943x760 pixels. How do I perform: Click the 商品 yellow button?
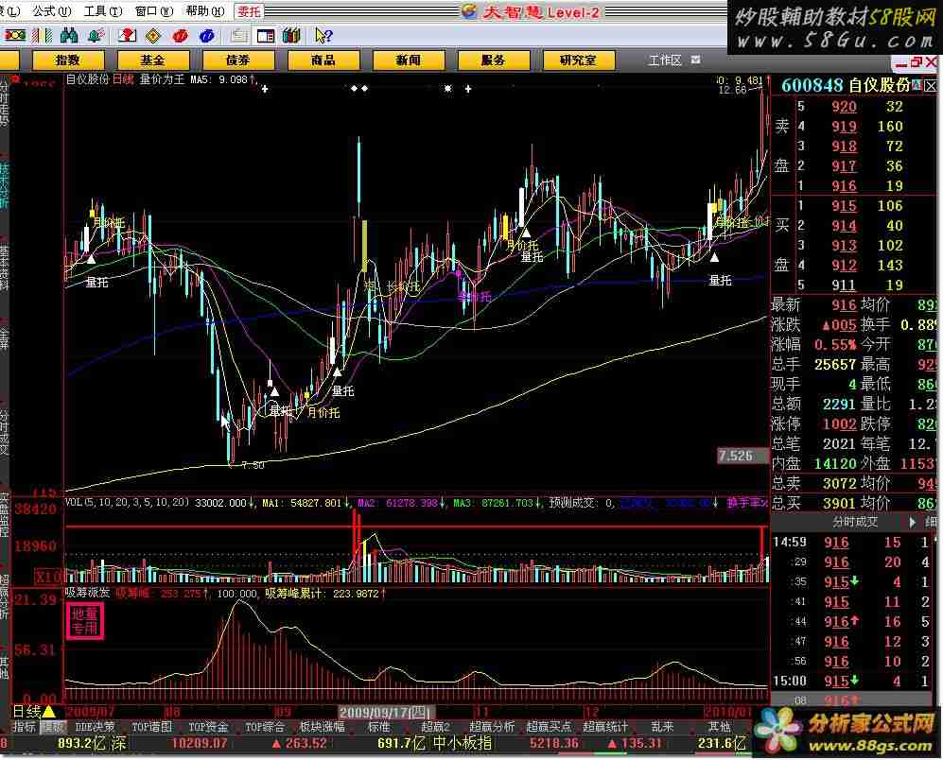click(x=323, y=60)
